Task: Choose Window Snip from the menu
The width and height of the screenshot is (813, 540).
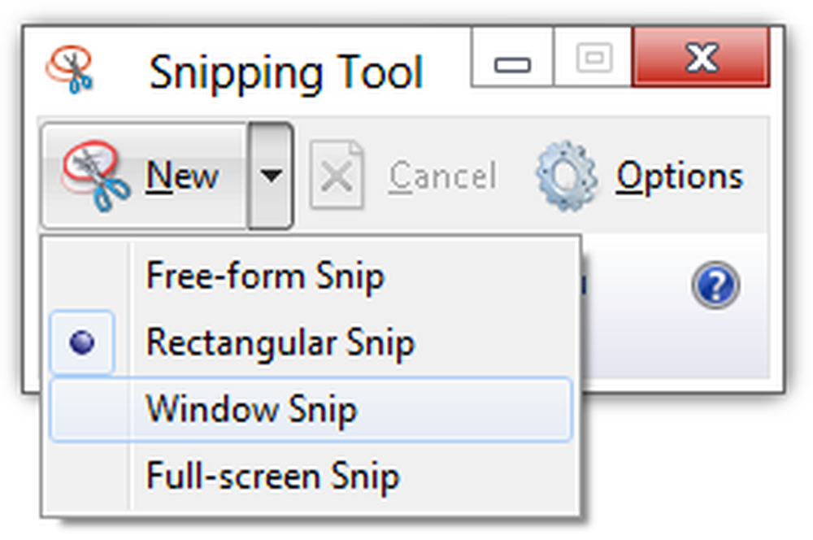Action: [x=251, y=409]
